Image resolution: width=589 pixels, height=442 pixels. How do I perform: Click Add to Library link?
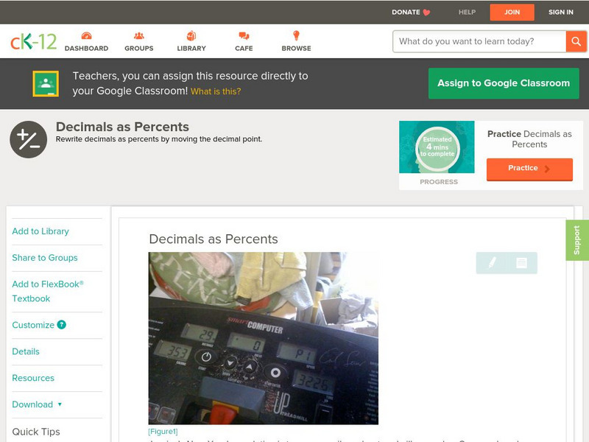[x=40, y=231]
